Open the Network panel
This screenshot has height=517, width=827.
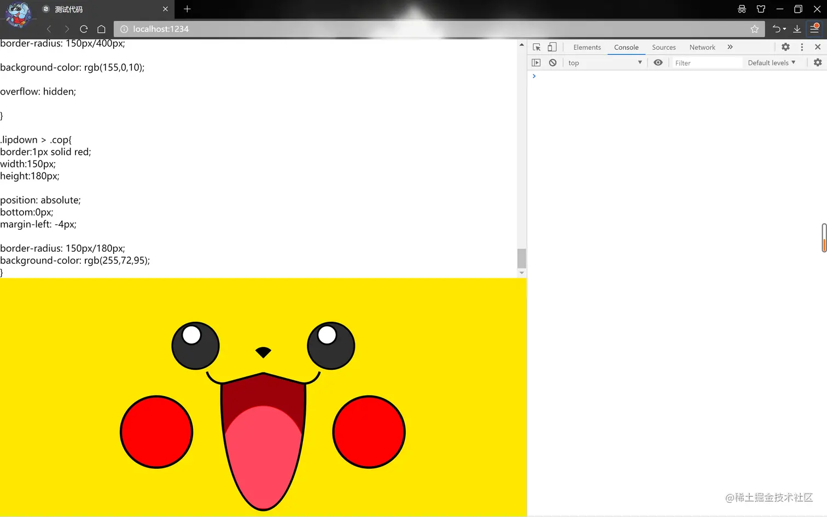coord(702,47)
